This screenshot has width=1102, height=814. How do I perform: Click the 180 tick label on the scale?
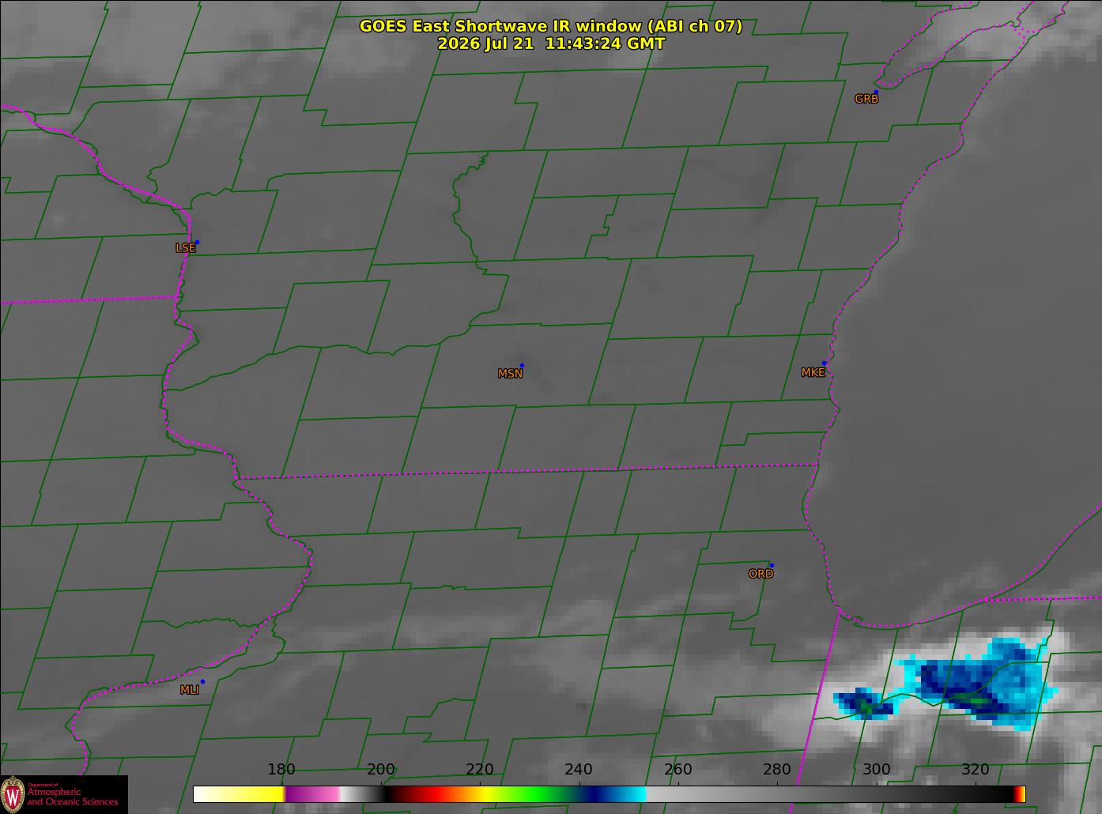click(x=281, y=770)
